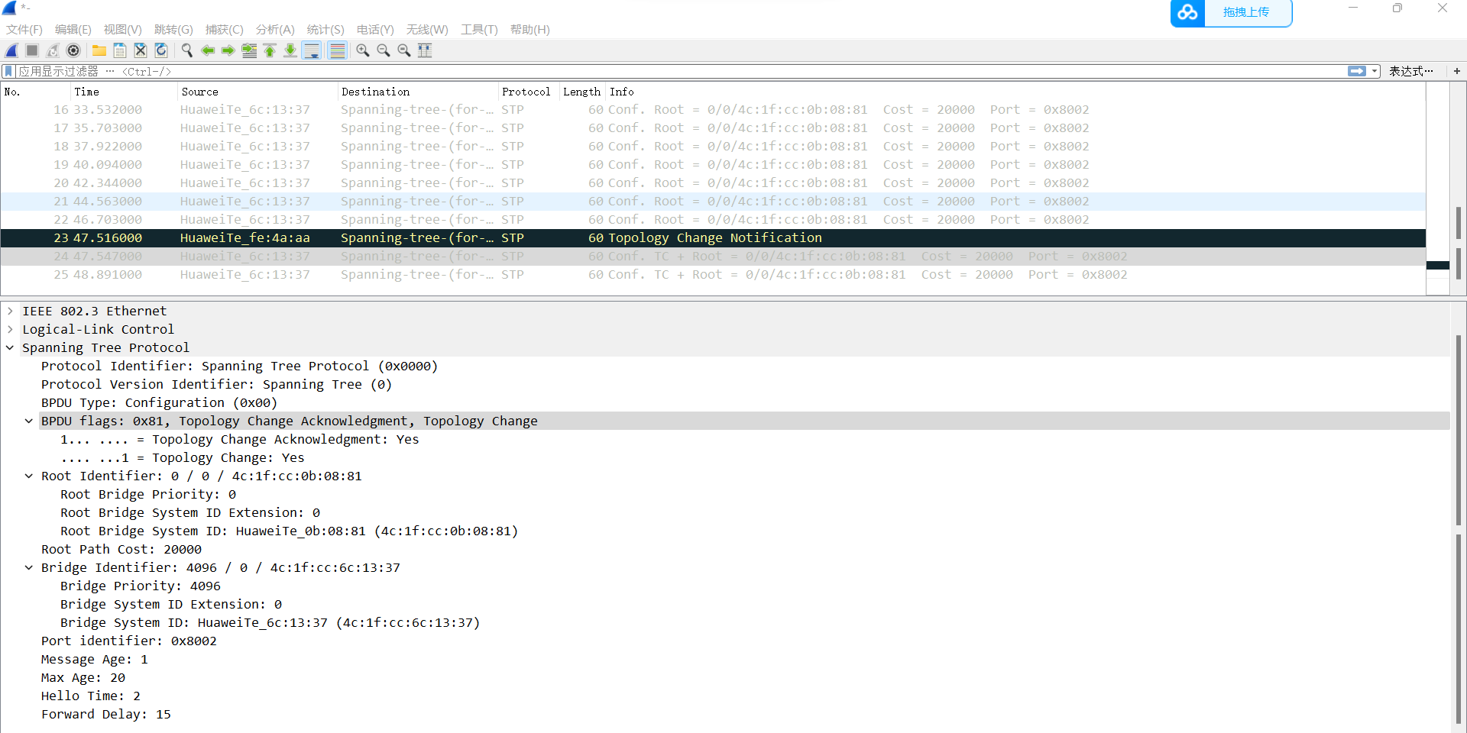Restart the current capture
Viewport: 1467px width, 733px height.
pyautogui.click(x=53, y=50)
